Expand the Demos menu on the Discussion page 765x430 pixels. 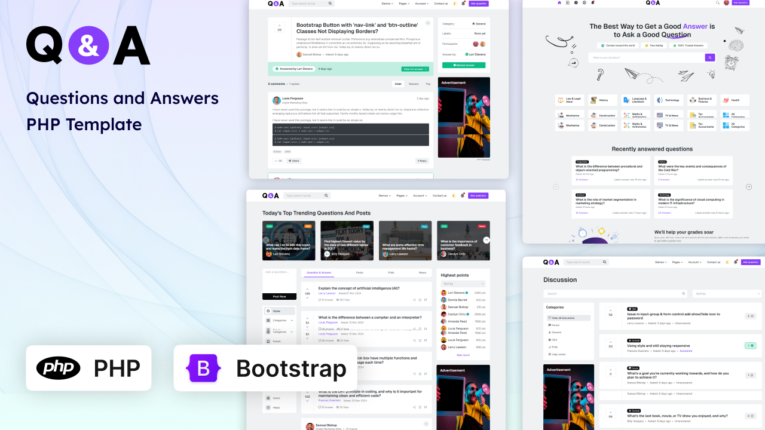pyautogui.click(x=661, y=262)
